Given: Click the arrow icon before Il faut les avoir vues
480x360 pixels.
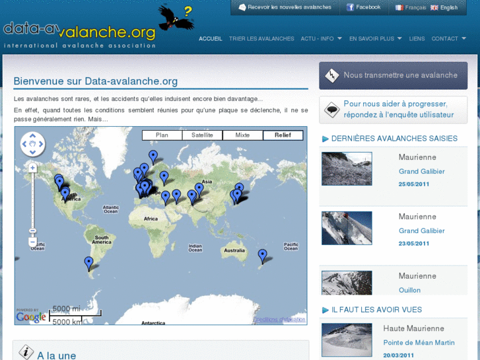Looking at the screenshot, I should (325, 310).
